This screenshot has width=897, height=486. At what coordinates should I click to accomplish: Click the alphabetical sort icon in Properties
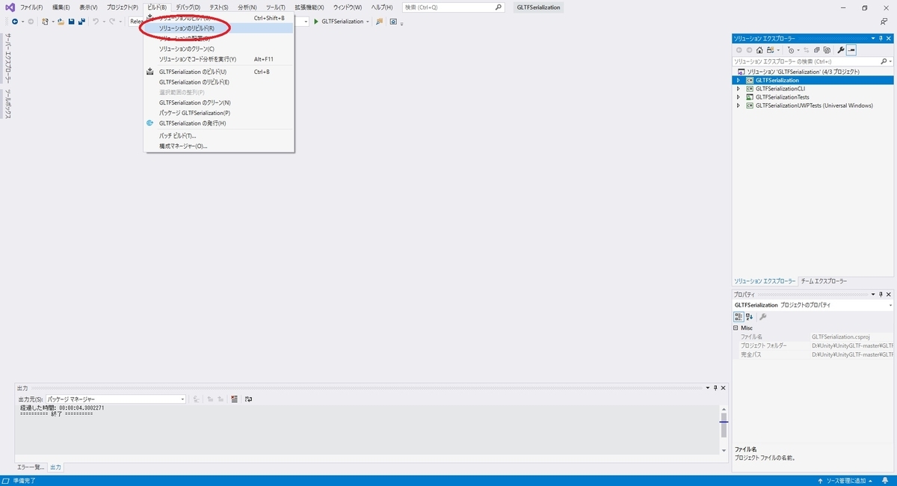coord(750,317)
